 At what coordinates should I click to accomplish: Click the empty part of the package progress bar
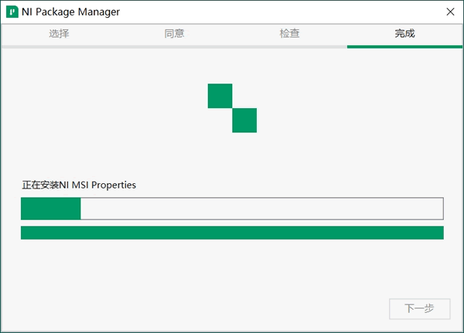click(261, 209)
